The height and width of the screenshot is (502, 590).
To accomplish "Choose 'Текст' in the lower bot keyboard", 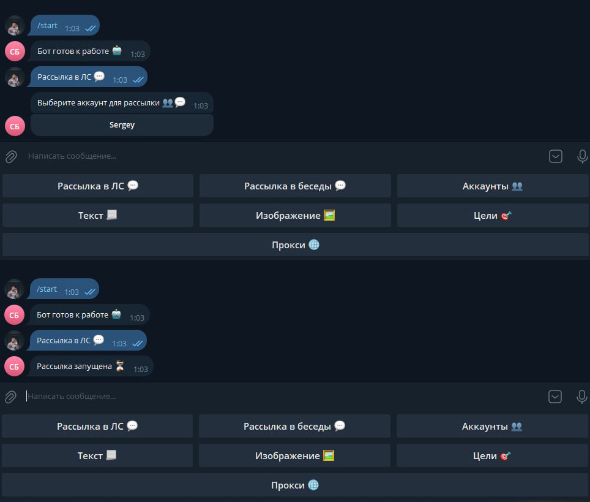I will pyautogui.click(x=97, y=455).
